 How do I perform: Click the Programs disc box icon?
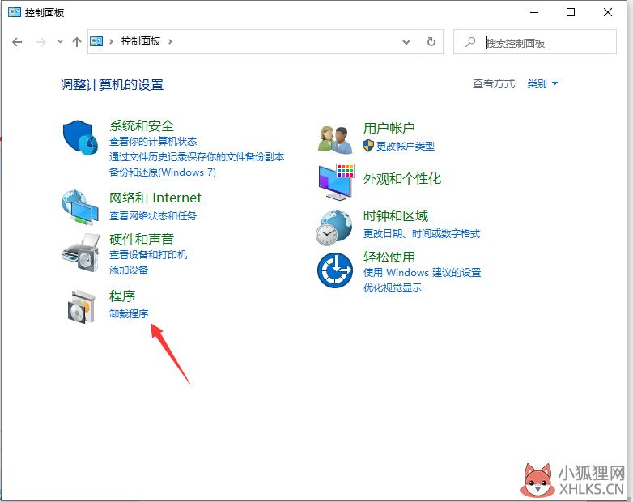[81, 307]
